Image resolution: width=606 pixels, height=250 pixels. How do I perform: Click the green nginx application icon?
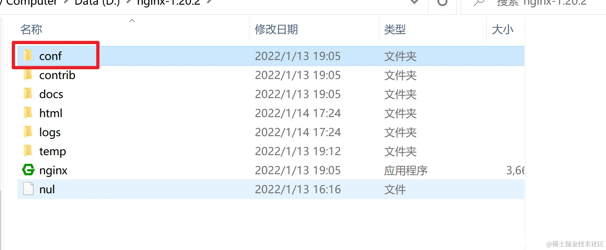point(28,170)
